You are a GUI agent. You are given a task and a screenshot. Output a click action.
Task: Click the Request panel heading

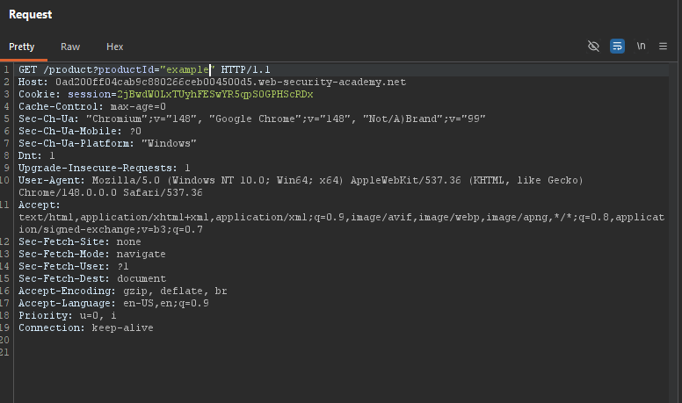(x=31, y=14)
